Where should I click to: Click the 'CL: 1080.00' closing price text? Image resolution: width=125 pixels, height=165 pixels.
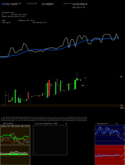point(47,5)
